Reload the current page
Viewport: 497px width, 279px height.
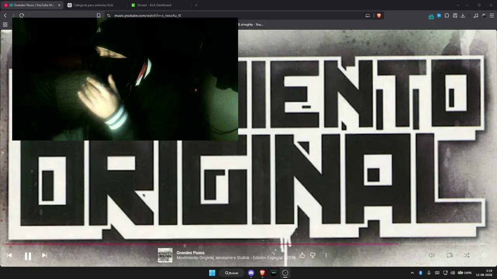22,15
